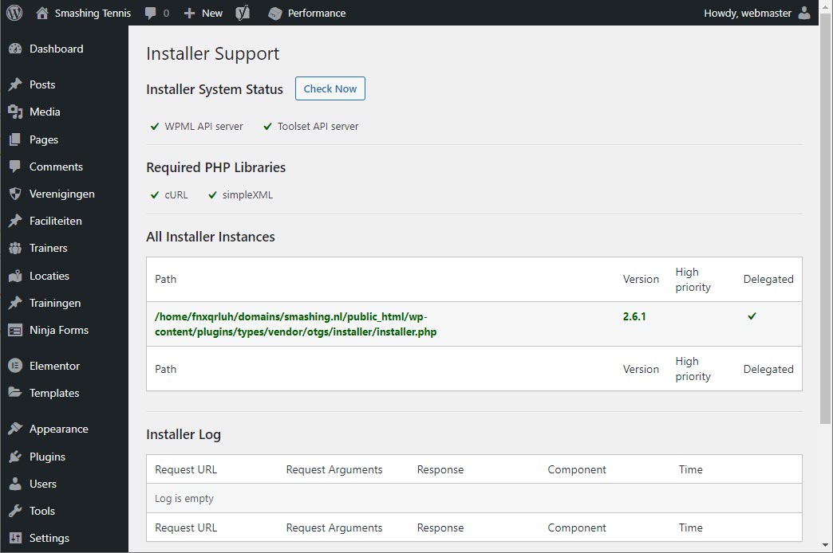Open the Settings menu label
Screen dimensions: 833x553
pos(49,538)
